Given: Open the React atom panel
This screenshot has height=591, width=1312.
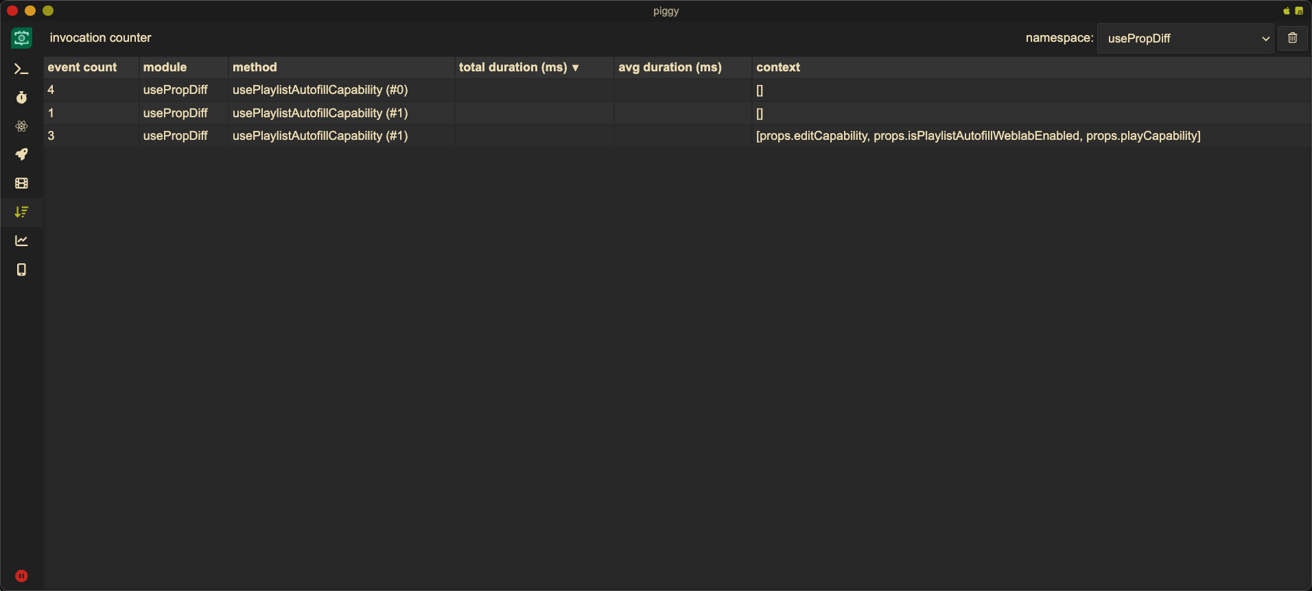Looking at the screenshot, I should coord(21,126).
